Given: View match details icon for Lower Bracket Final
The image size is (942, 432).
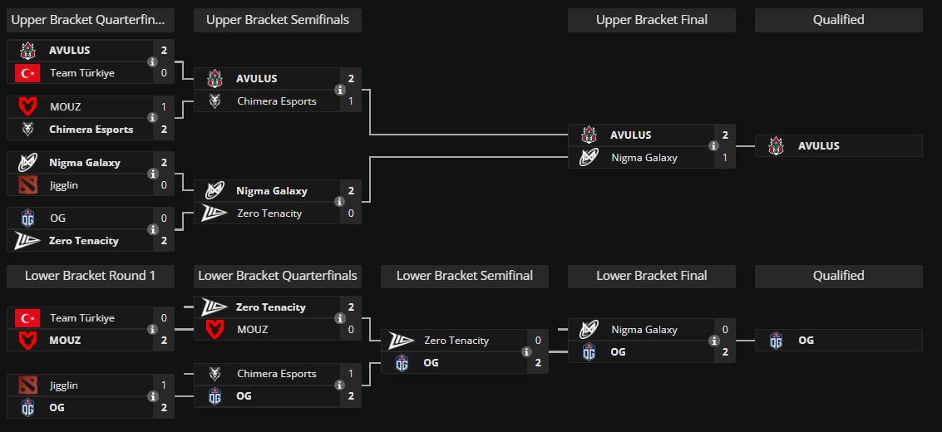Looking at the screenshot, I should pyautogui.click(x=713, y=341).
